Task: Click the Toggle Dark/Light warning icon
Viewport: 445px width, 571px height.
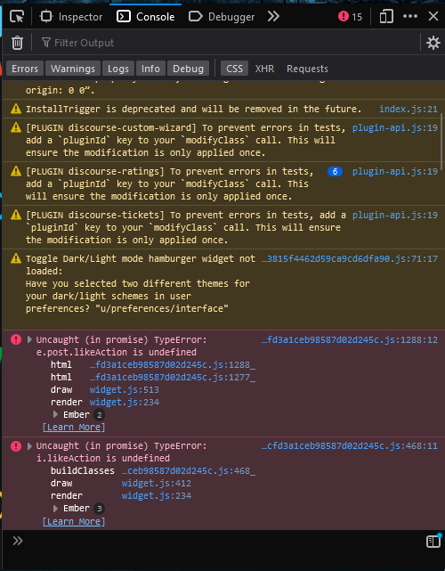Action: click(16, 258)
